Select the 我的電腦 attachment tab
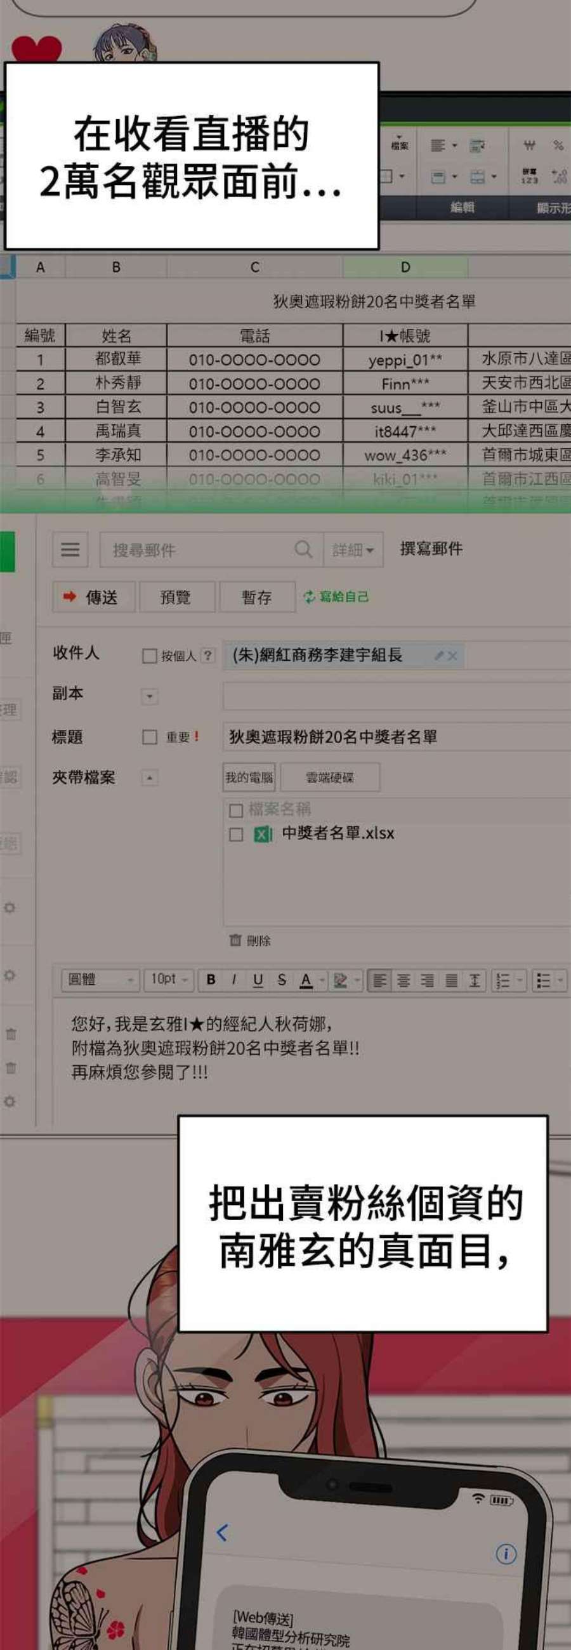This screenshot has width=571, height=1650. 249,777
